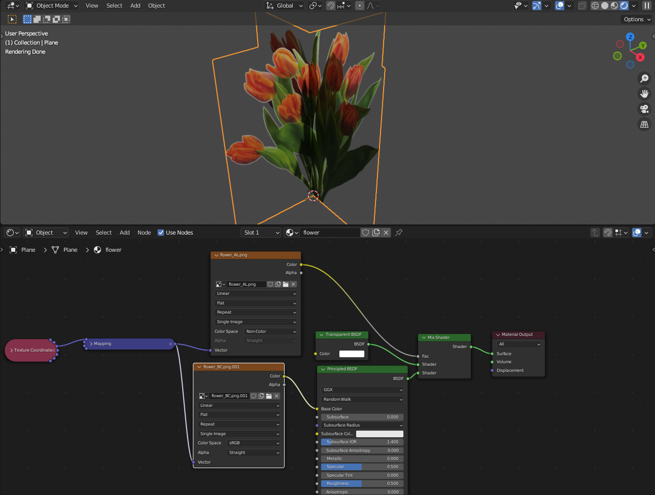Open the shader editor type menu
The width and height of the screenshot is (655, 495).
click(x=12, y=233)
